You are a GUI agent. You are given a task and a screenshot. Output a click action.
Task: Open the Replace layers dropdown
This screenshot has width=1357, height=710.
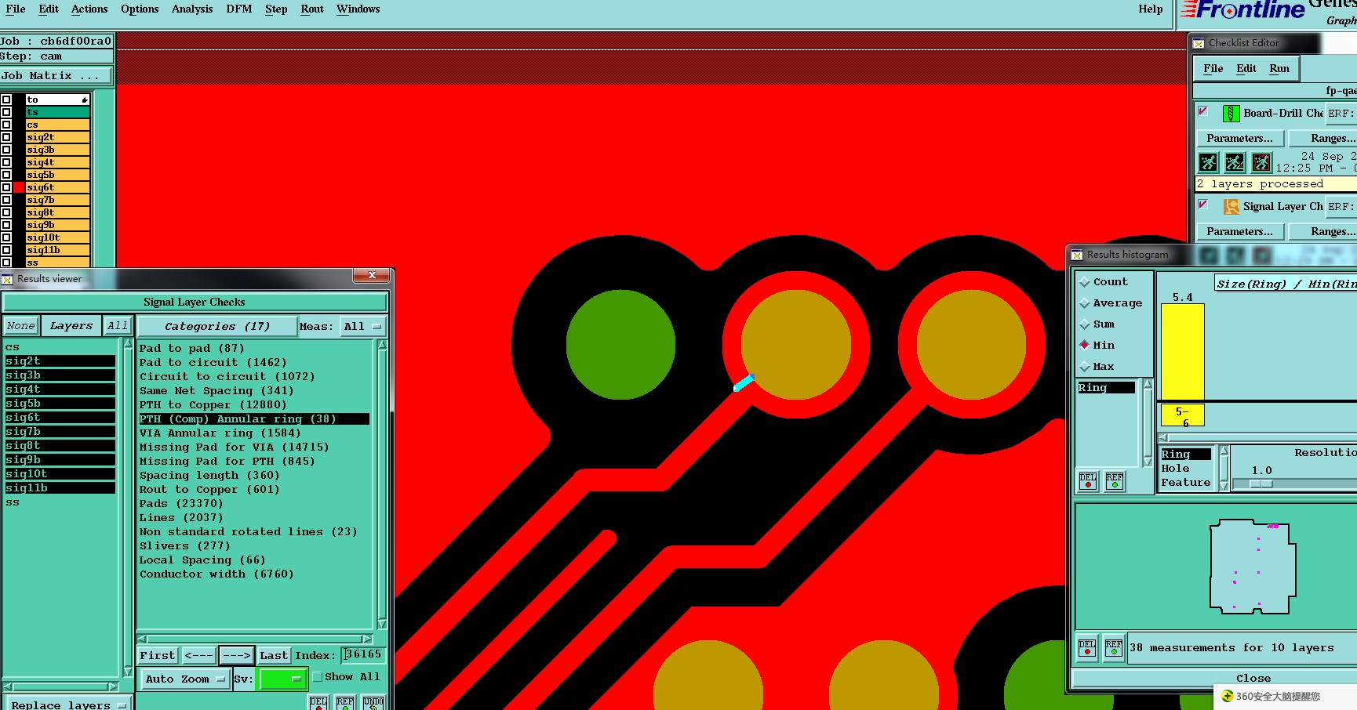pyautogui.click(x=67, y=704)
